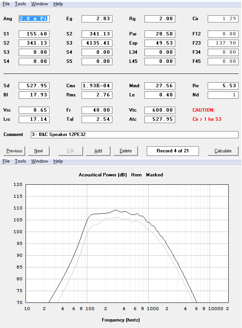Click the 'Horn' label in the chart title

coord(136,175)
